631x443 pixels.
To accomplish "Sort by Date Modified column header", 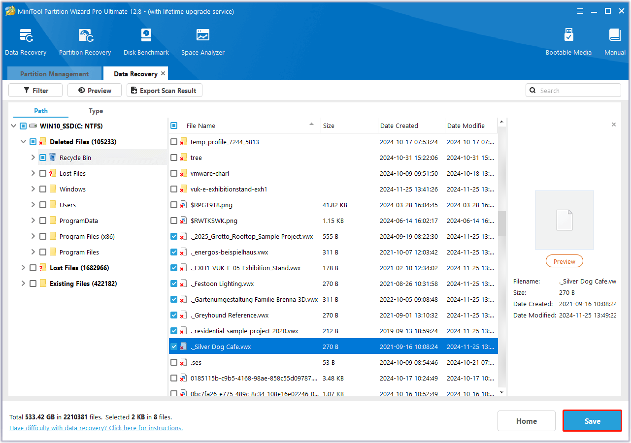I will click(x=471, y=126).
